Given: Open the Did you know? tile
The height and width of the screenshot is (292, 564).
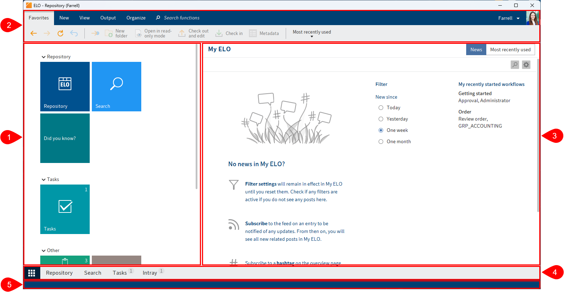Looking at the screenshot, I should [x=65, y=138].
